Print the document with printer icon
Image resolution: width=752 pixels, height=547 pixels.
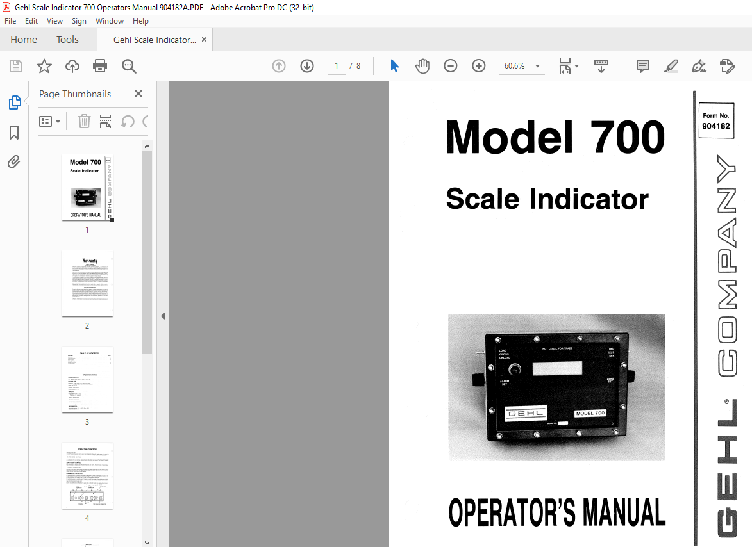coord(100,66)
